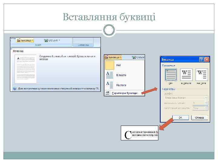Select the В тексте option in the menu
This screenshot has width=218, height=163.
click(x=124, y=75)
